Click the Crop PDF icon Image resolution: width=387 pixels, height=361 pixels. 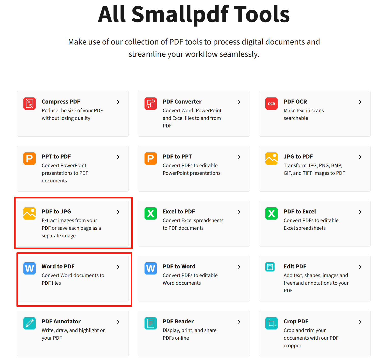coord(271,323)
